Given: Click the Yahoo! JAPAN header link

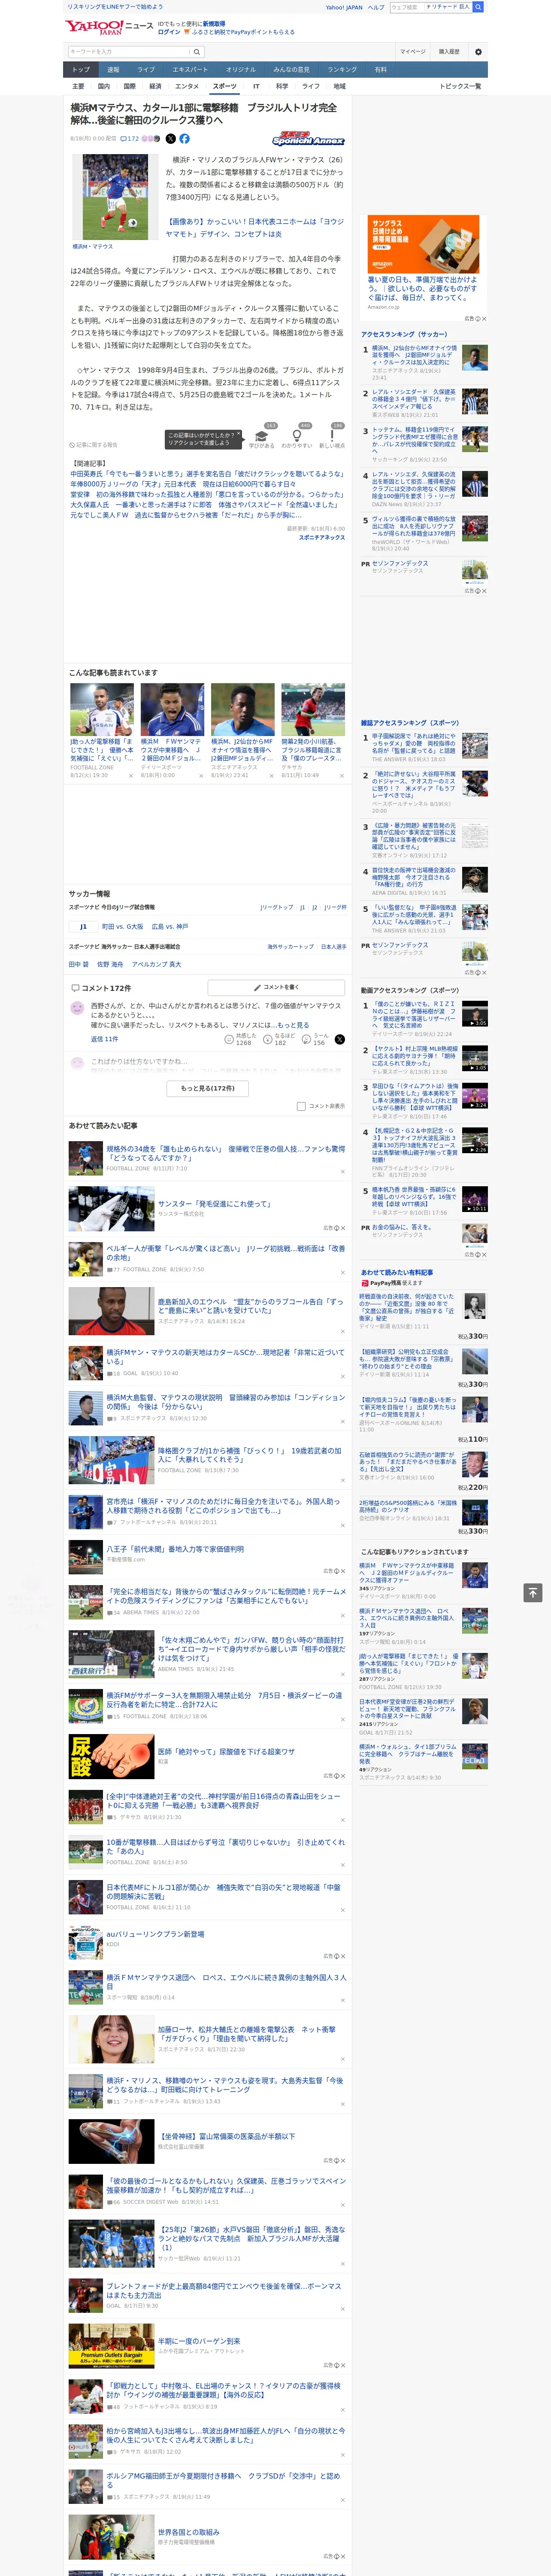Looking at the screenshot, I should pos(344,7).
